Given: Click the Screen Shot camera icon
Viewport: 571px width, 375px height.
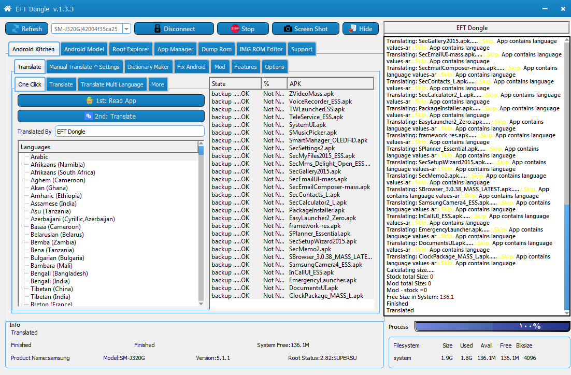Looking at the screenshot, I should (288, 29).
